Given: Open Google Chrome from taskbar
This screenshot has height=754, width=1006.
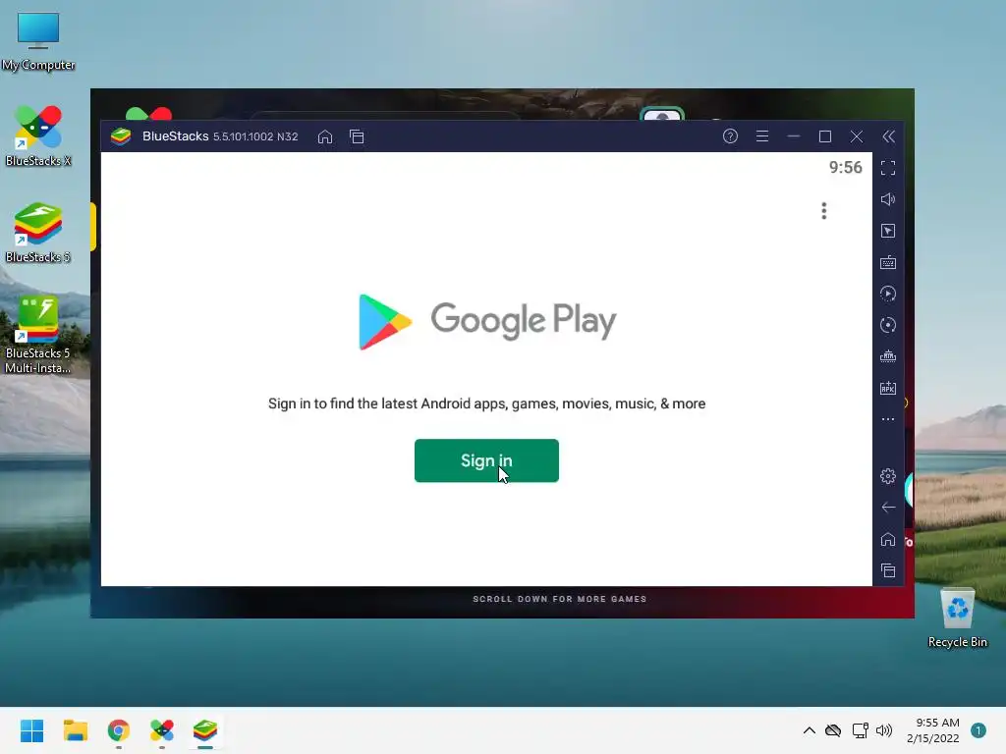Looking at the screenshot, I should tap(119, 730).
